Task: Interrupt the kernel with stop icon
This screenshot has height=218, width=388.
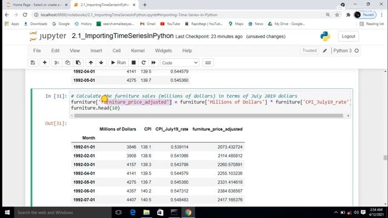Action: [133, 62]
